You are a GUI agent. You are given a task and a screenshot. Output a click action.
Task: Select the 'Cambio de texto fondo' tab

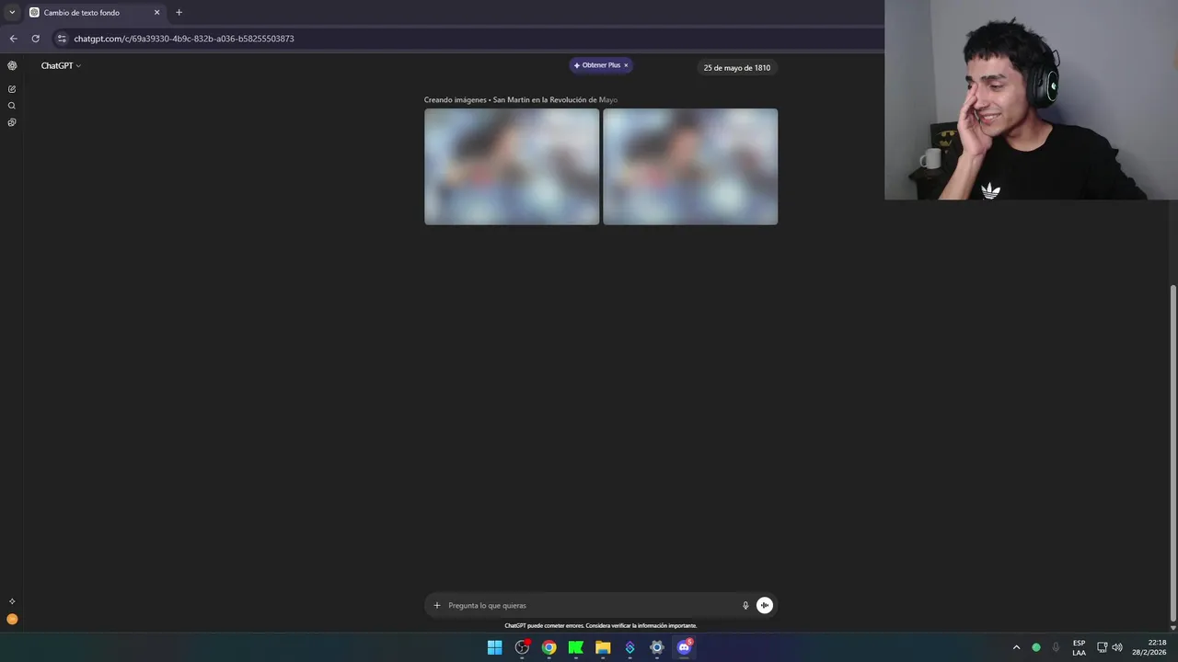click(92, 13)
